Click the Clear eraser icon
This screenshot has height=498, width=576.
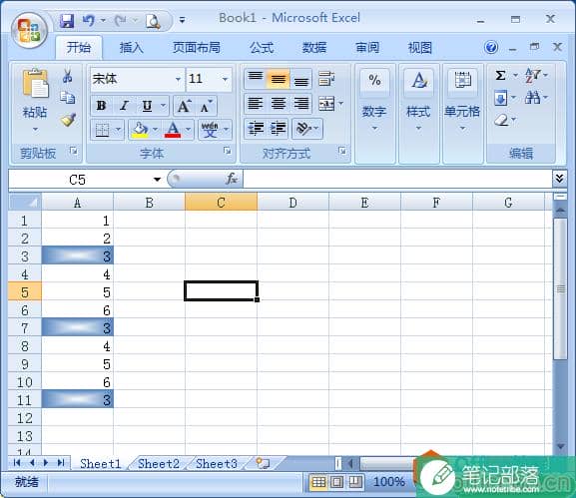pyautogui.click(x=501, y=120)
